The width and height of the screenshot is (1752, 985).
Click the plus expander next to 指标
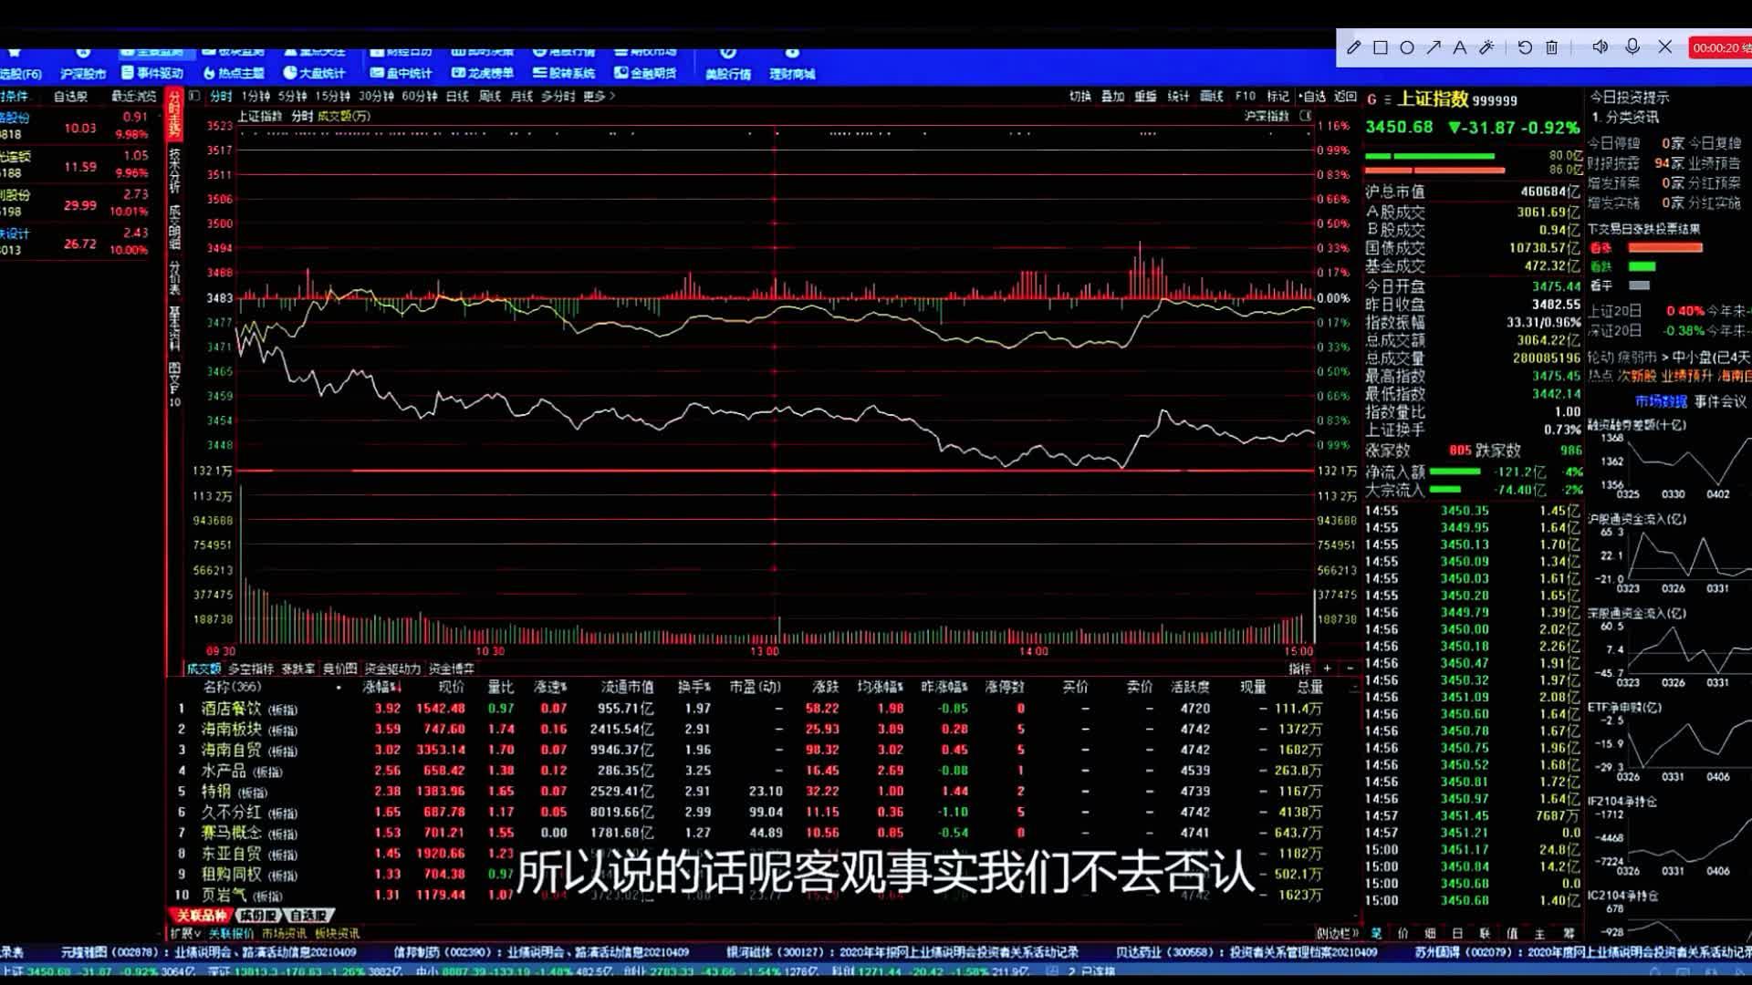tap(1327, 669)
